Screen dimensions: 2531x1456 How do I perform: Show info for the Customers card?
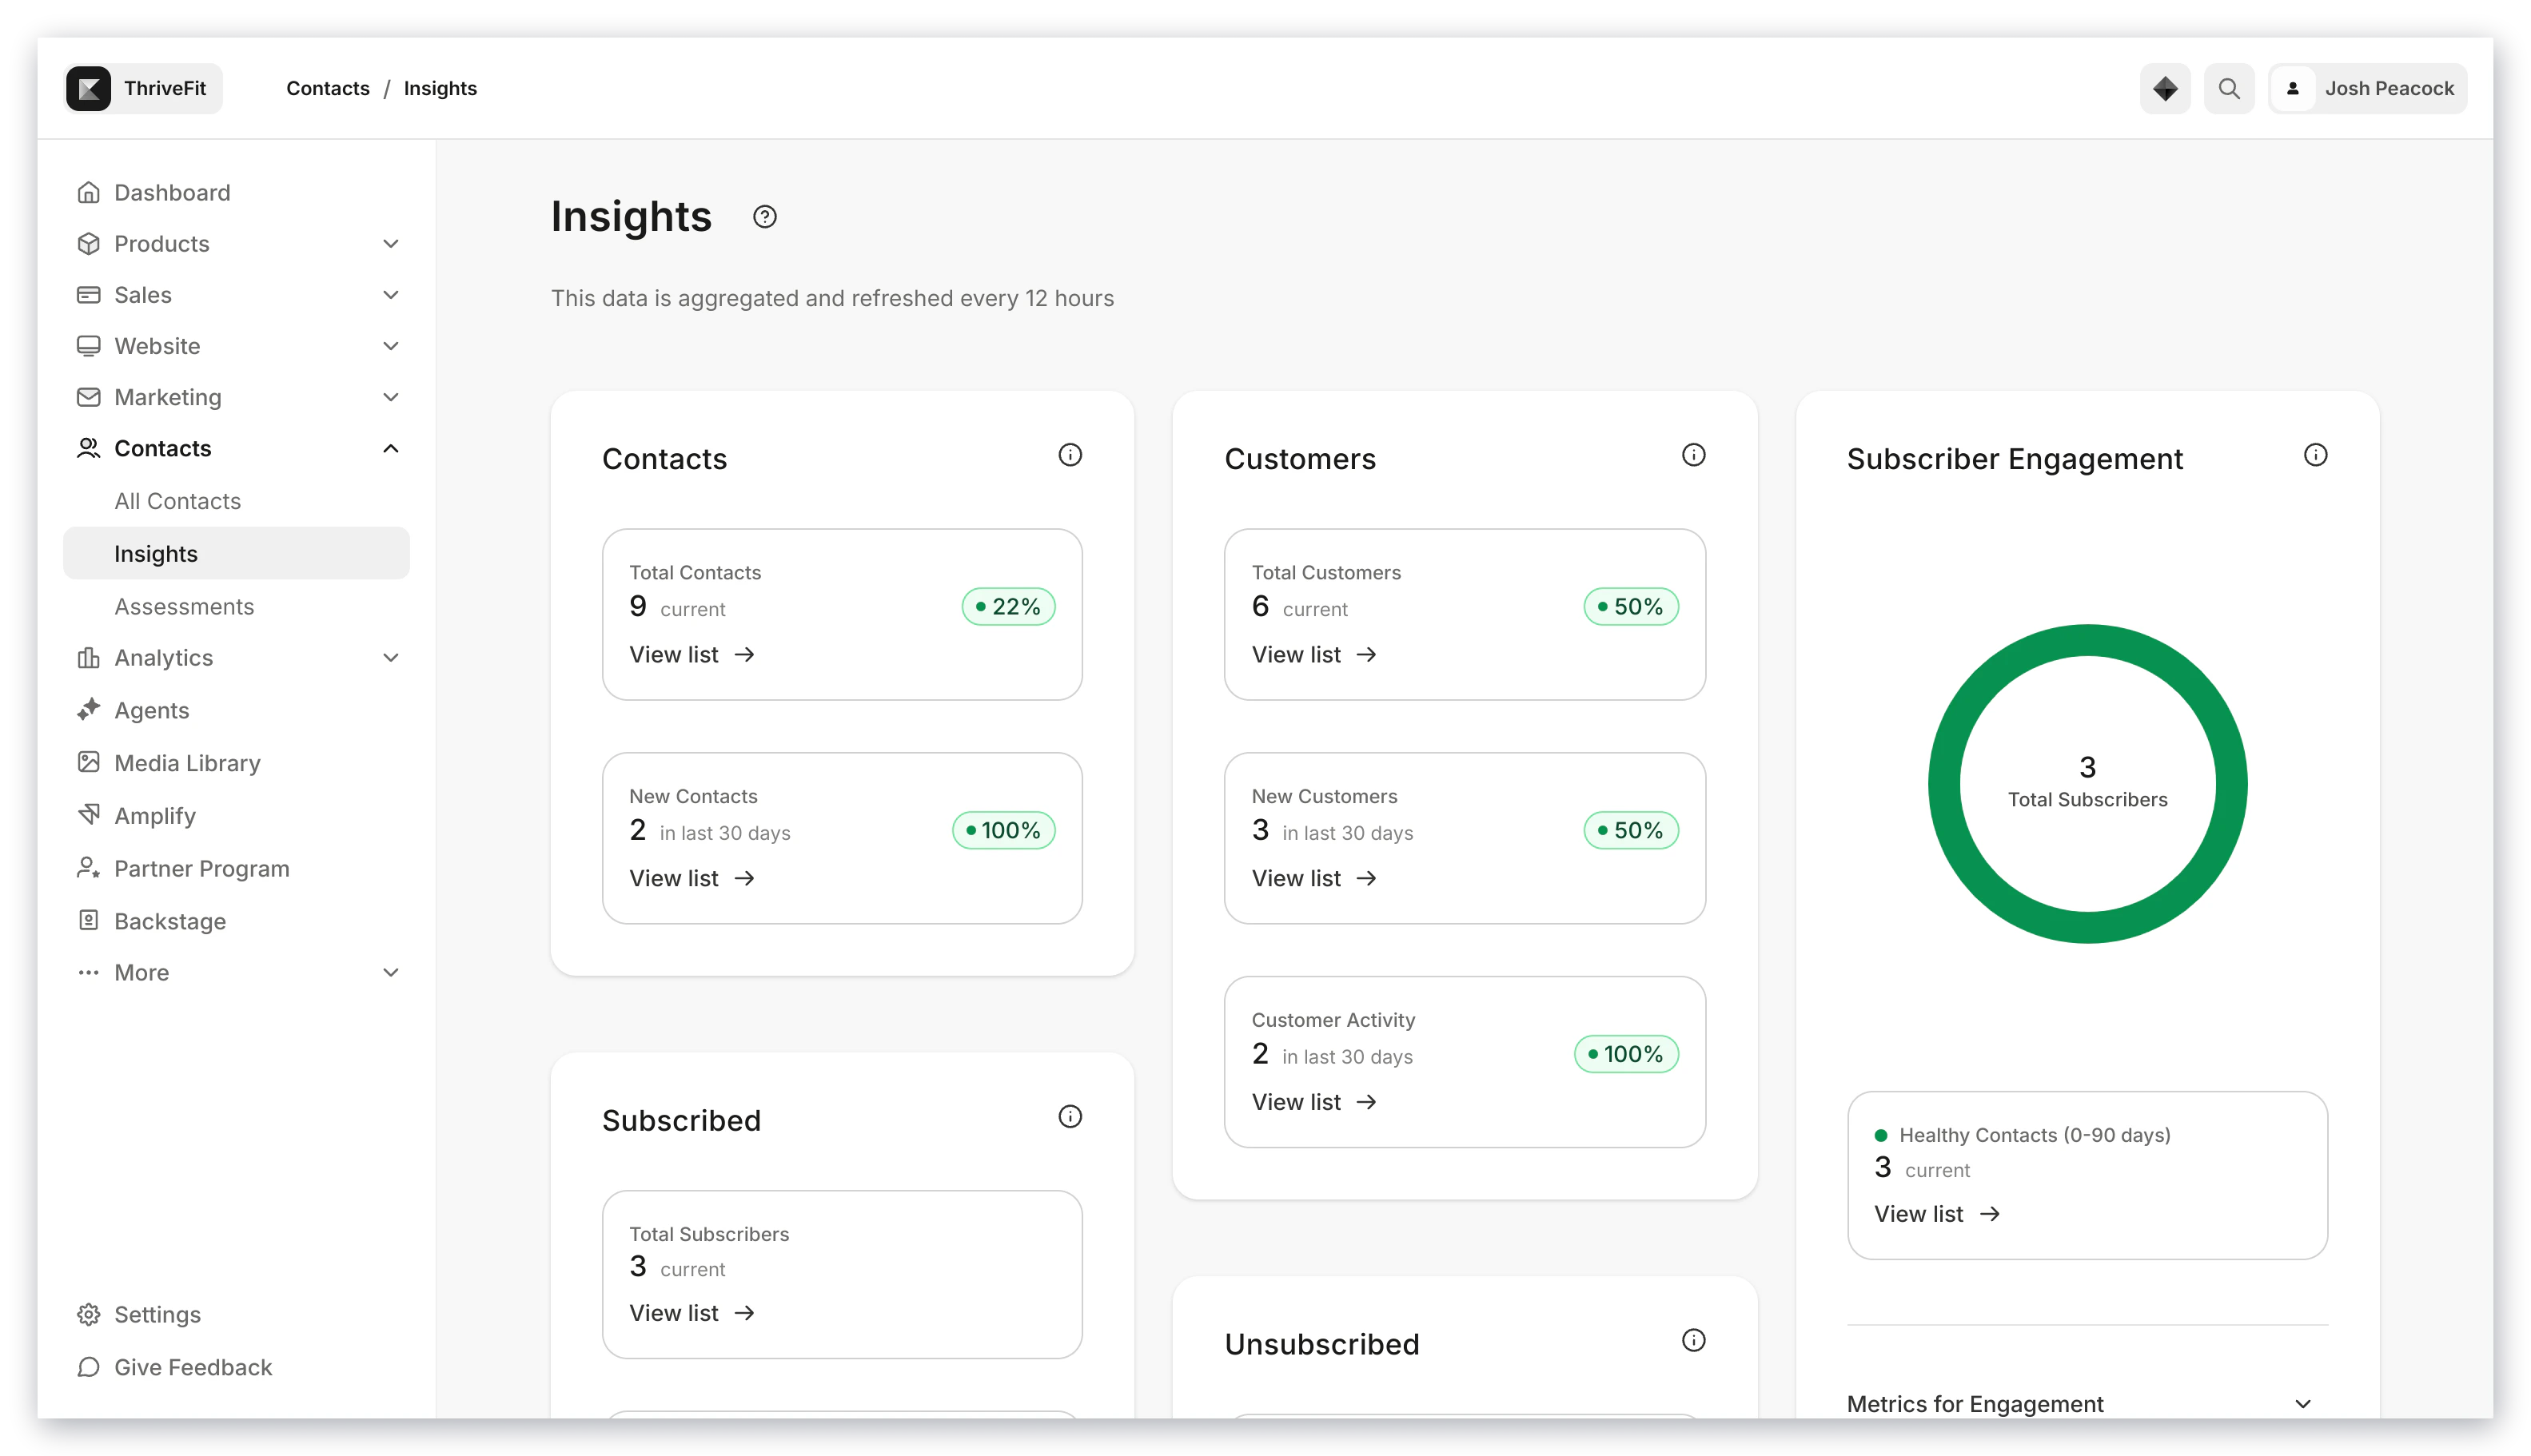pyautogui.click(x=1692, y=455)
